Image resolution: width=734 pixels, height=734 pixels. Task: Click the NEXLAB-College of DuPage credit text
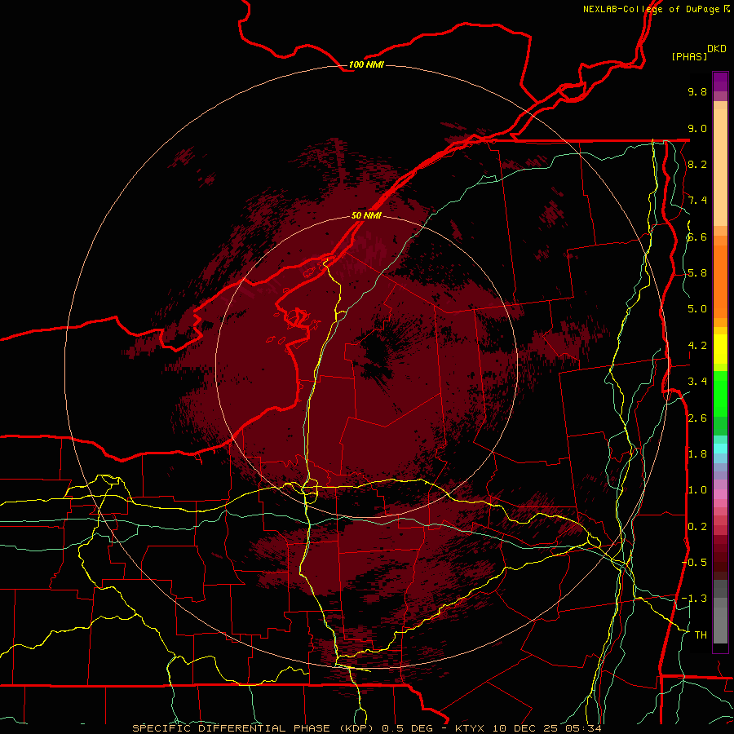(651, 9)
